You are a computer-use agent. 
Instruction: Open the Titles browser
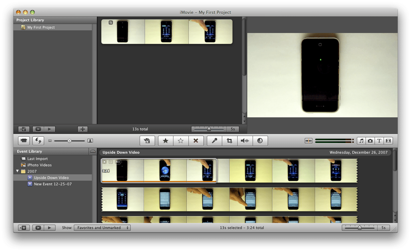(379, 141)
